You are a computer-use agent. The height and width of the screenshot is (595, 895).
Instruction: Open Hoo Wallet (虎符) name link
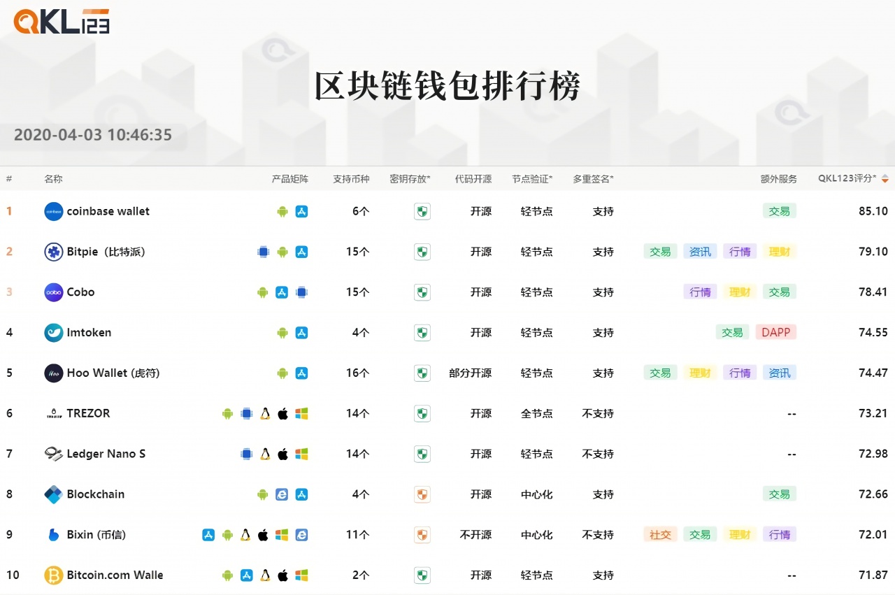pos(113,373)
